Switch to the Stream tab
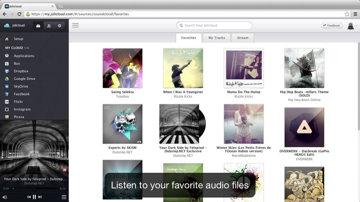The width and height of the screenshot is (360, 202). (243, 38)
